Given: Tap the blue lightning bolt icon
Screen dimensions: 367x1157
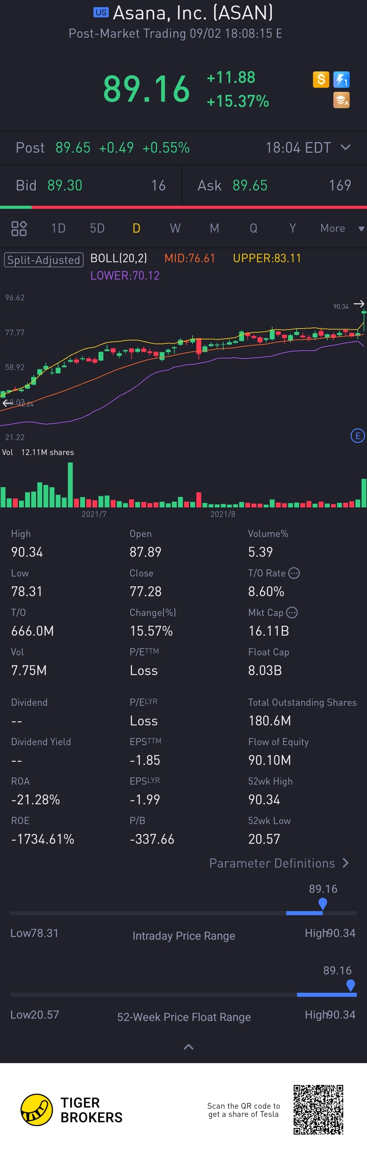Looking at the screenshot, I should (342, 80).
